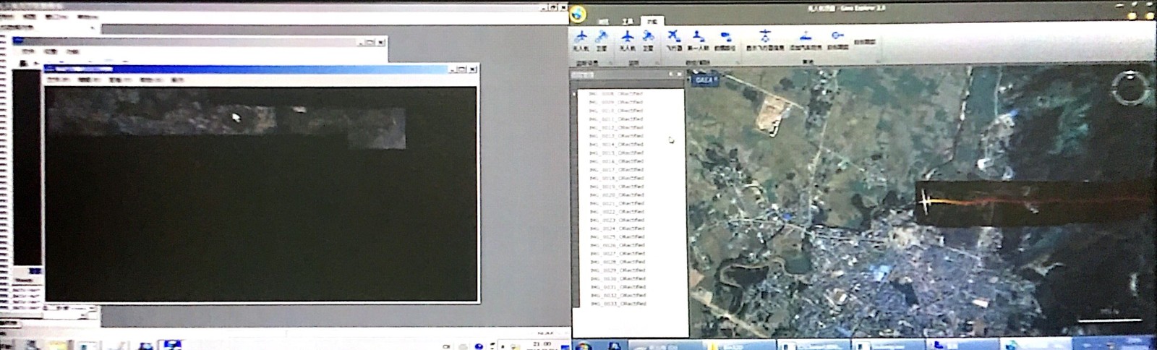Click the compass navigation control on map
This screenshot has width=1157, height=350.
[1130, 87]
